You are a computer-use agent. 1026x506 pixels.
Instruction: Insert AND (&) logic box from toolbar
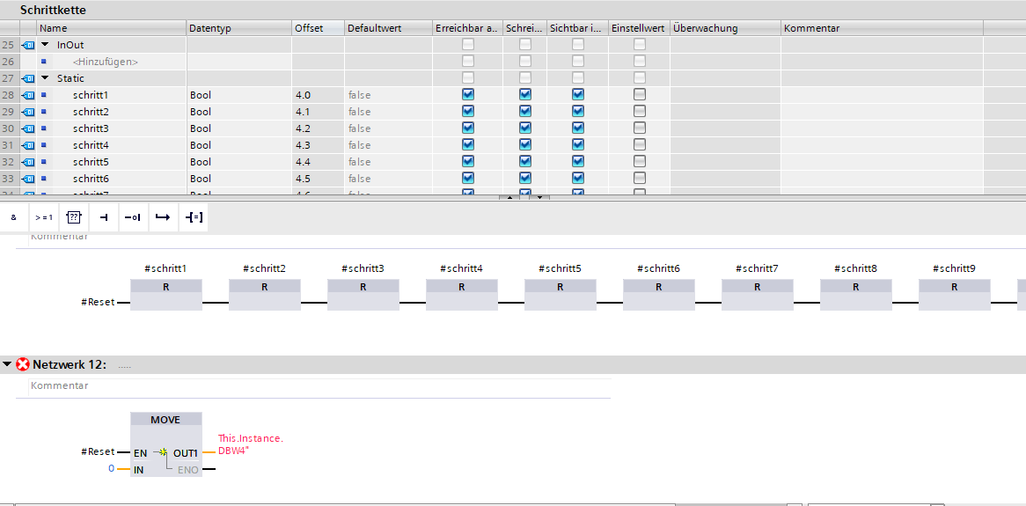tap(14, 217)
